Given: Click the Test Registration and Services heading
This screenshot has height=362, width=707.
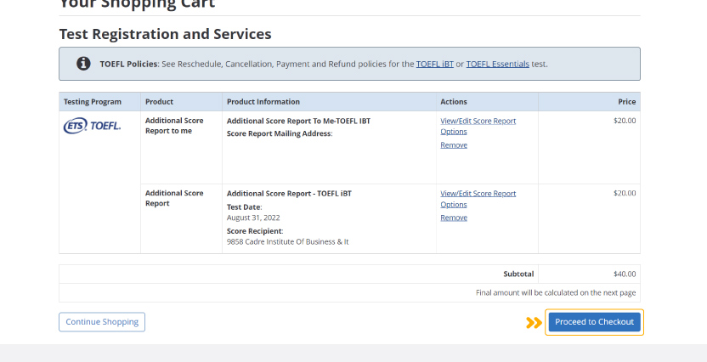Looking at the screenshot, I should click(x=165, y=34).
